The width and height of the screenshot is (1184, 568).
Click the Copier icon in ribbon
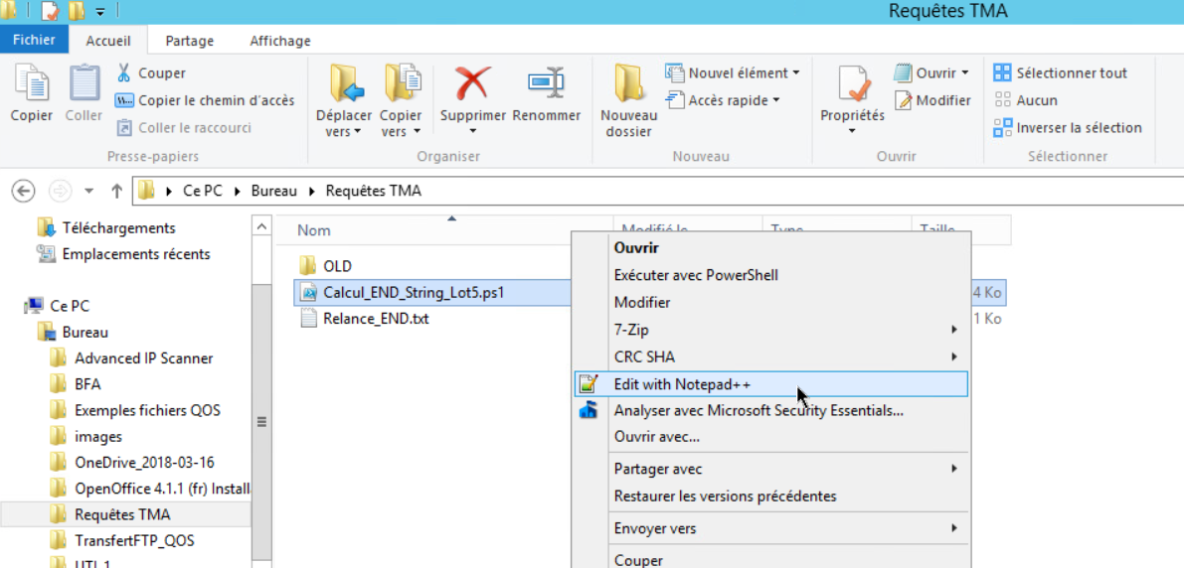32,84
